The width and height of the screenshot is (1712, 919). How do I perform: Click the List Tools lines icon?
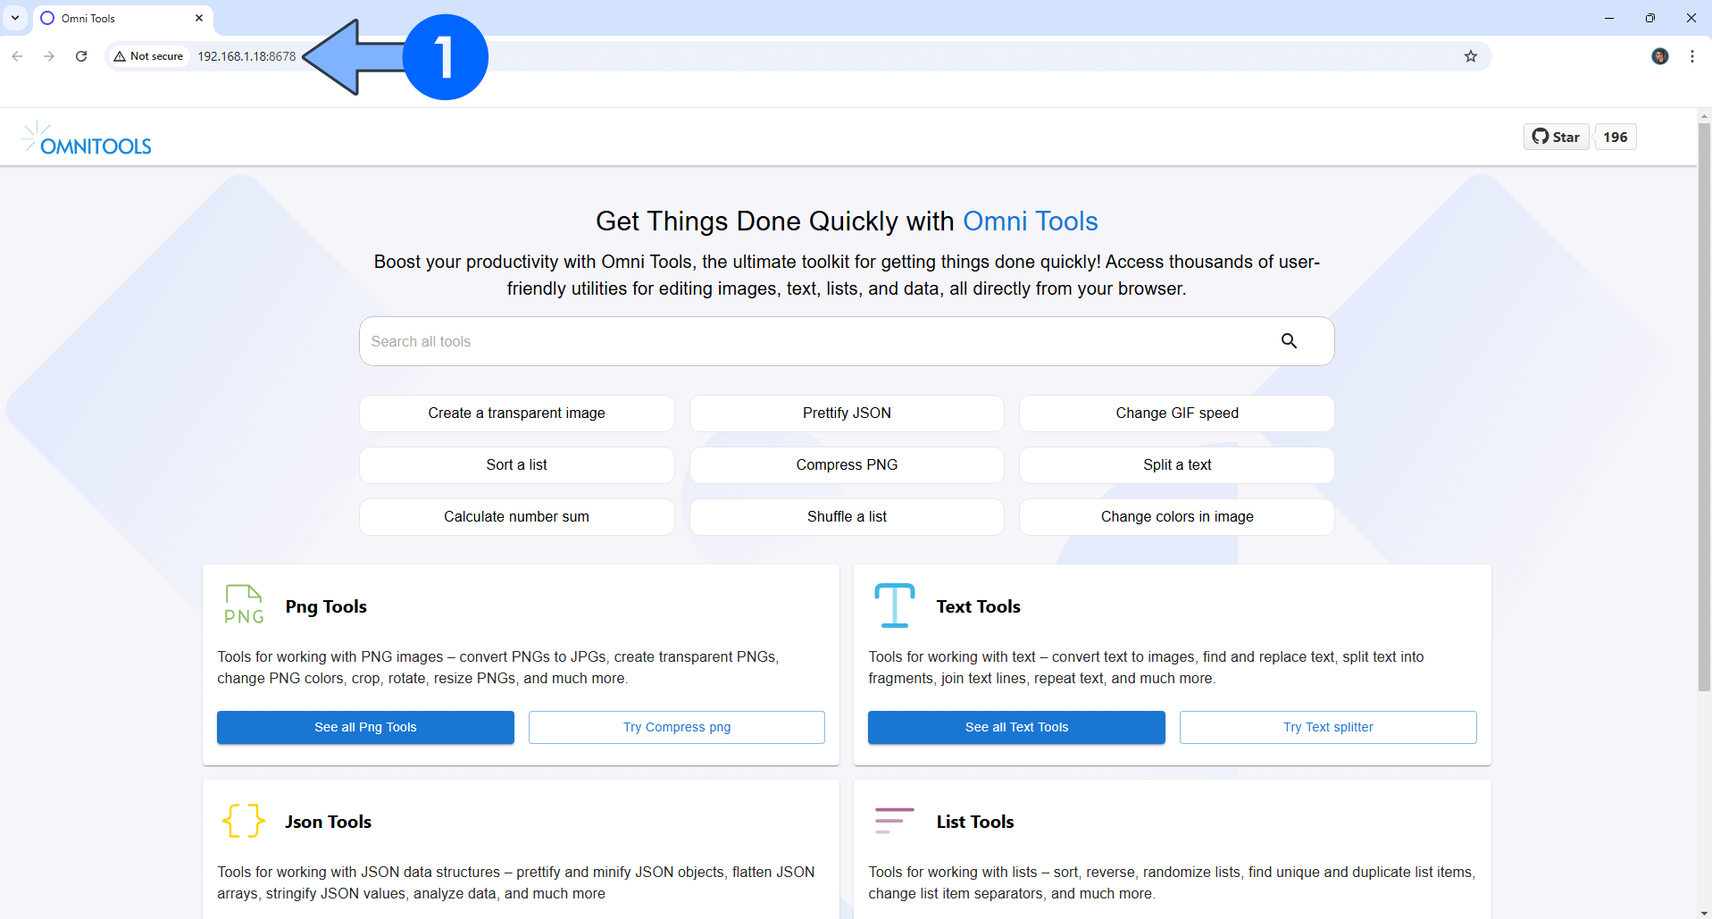pos(894,820)
